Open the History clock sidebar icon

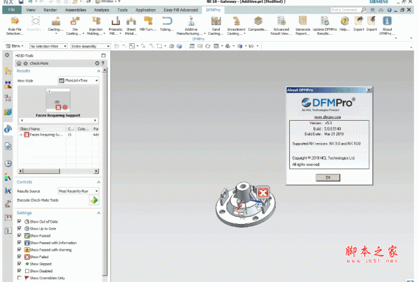[8, 163]
